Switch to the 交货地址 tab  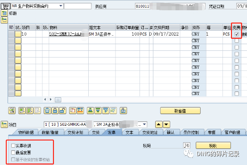[150, 132]
